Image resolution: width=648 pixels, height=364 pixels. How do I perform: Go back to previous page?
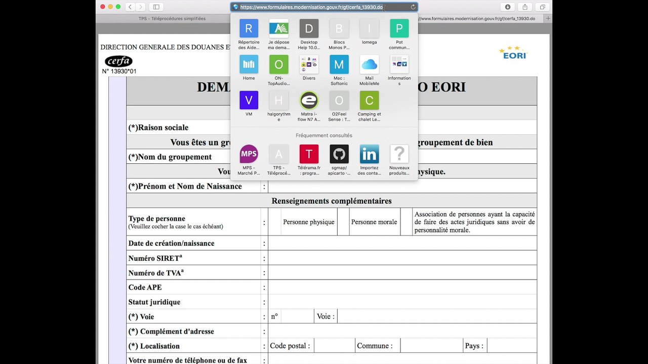click(130, 7)
